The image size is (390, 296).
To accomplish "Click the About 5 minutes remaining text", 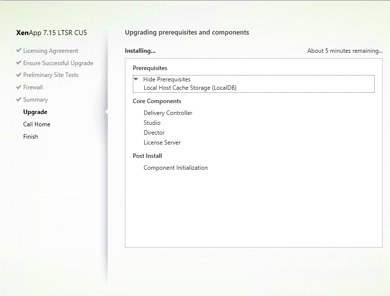I will (345, 51).
